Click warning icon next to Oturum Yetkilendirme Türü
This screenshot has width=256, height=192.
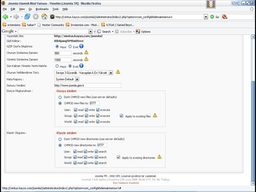[x=118, y=72]
